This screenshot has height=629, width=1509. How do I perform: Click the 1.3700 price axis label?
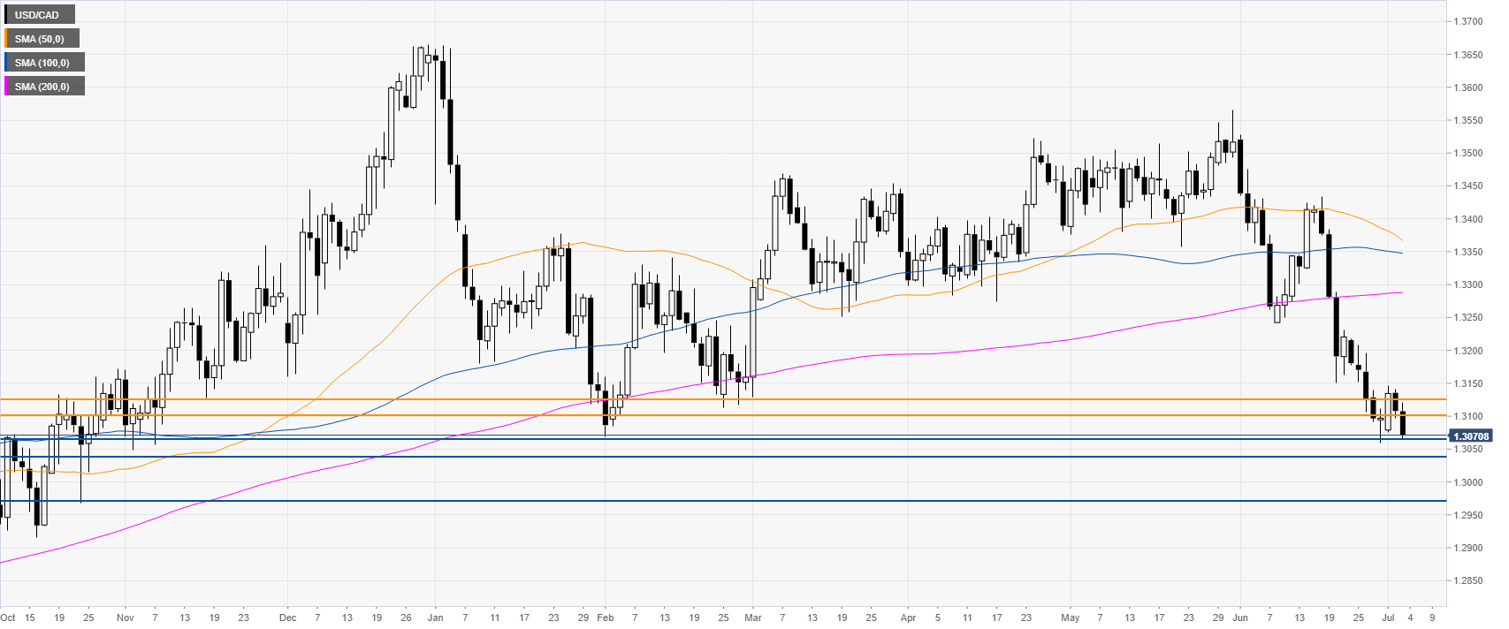1469,21
